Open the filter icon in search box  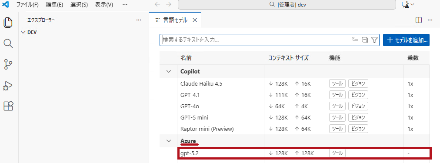tap(374, 40)
